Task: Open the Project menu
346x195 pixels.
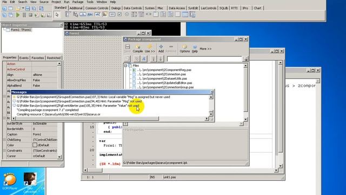Action: (56, 2)
